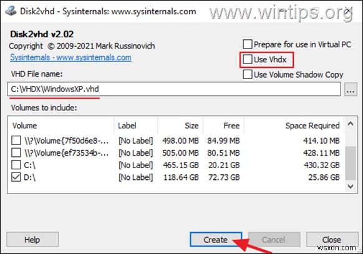363x254 pixels.
Task: Sort by the Label column header
Action: coord(136,126)
